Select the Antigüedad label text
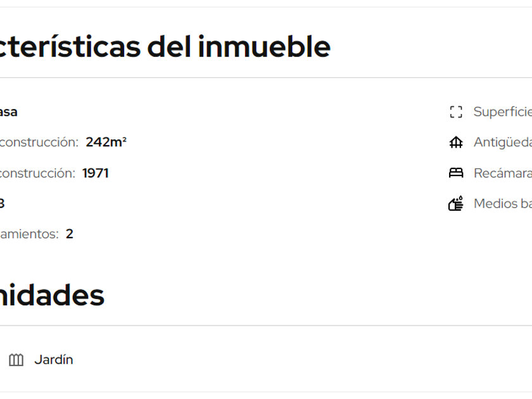The width and height of the screenshot is (532, 399). pos(503,142)
